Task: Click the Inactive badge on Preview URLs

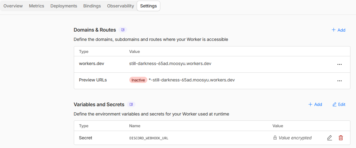Action: pyautogui.click(x=138, y=80)
